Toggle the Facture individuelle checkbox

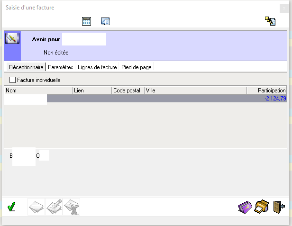point(13,80)
